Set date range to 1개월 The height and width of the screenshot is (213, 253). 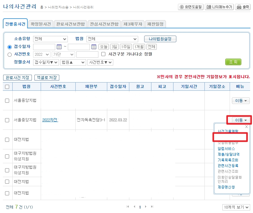(139, 47)
